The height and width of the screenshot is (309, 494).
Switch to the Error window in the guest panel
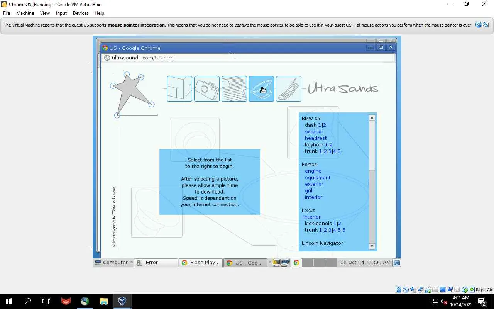coord(157,263)
